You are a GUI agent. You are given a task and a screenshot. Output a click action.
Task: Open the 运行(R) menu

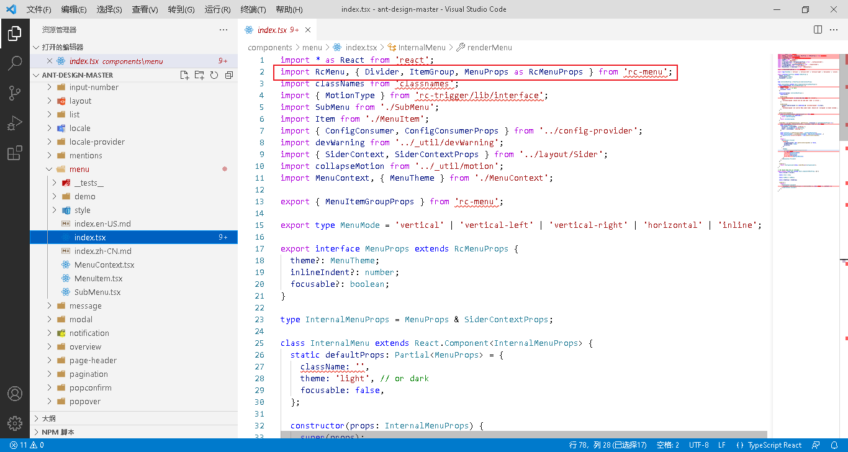click(217, 9)
